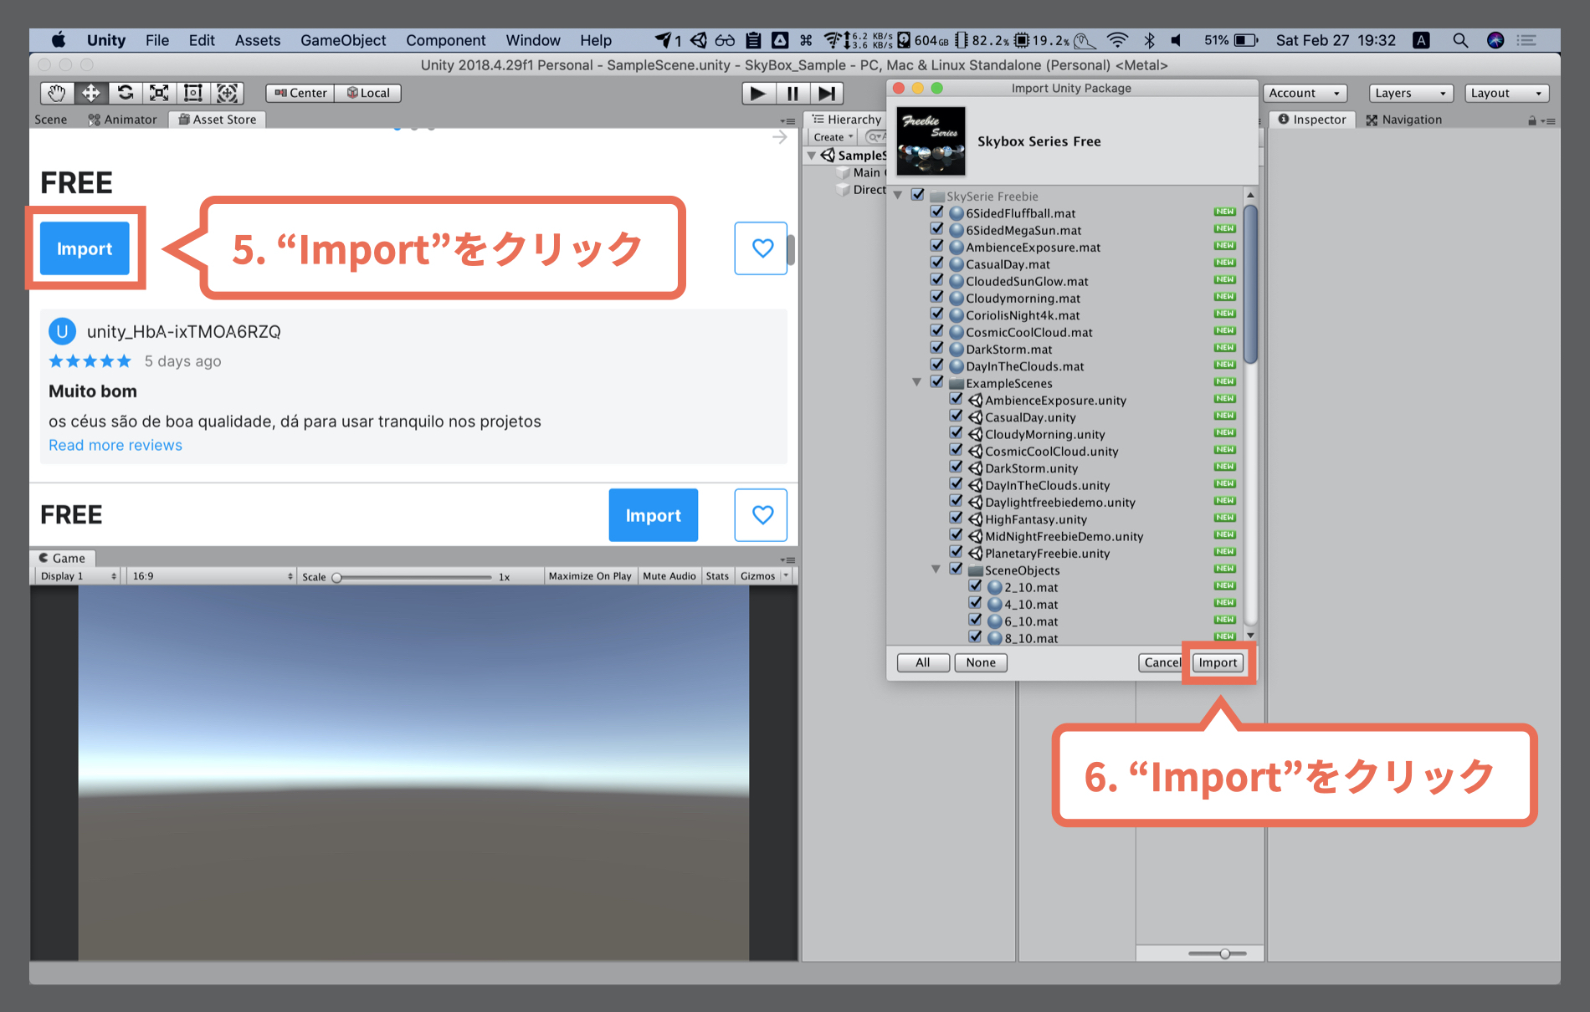Click the forward arrow in Asset Store
Viewport: 1590px width, 1012px height.
point(780,137)
